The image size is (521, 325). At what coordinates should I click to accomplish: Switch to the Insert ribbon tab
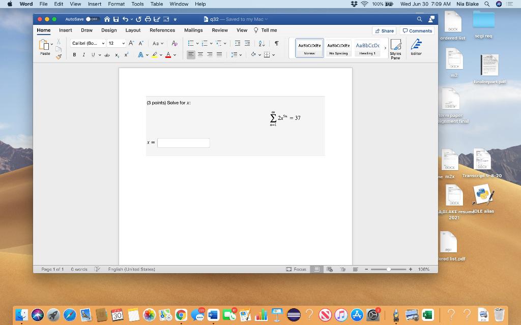pos(66,30)
